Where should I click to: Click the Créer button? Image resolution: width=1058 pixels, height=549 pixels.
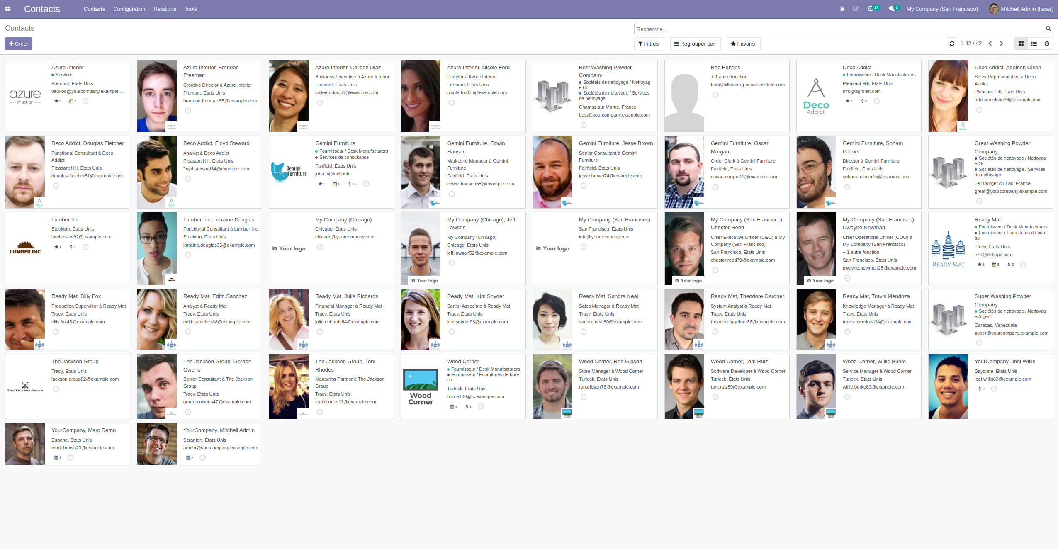pyautogui.click(x=19, y=44)
